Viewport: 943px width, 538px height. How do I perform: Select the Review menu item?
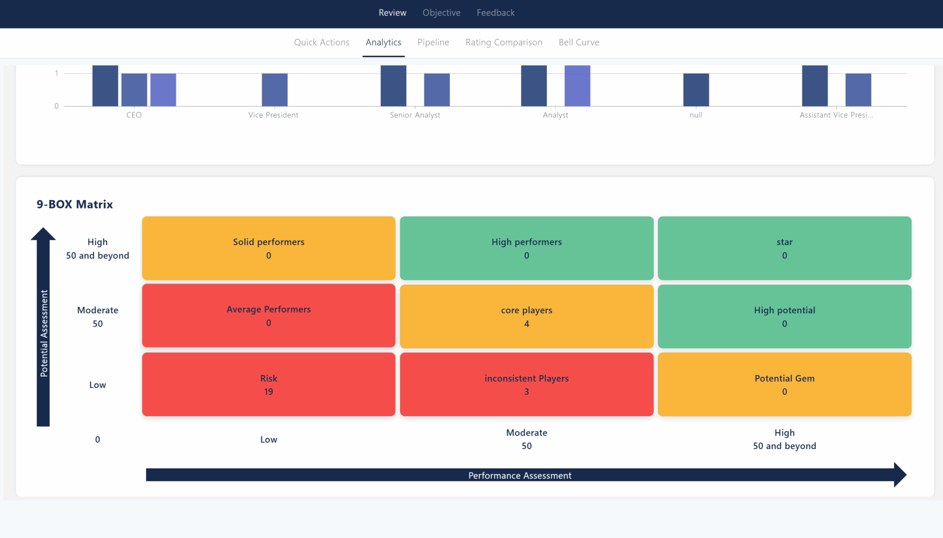click(392, 13)
